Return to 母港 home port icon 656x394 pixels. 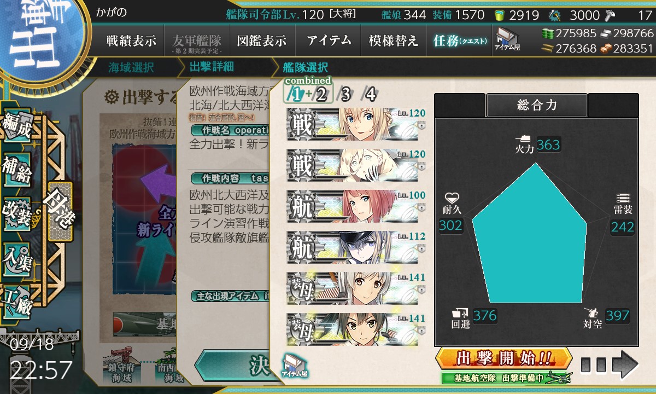60,211
